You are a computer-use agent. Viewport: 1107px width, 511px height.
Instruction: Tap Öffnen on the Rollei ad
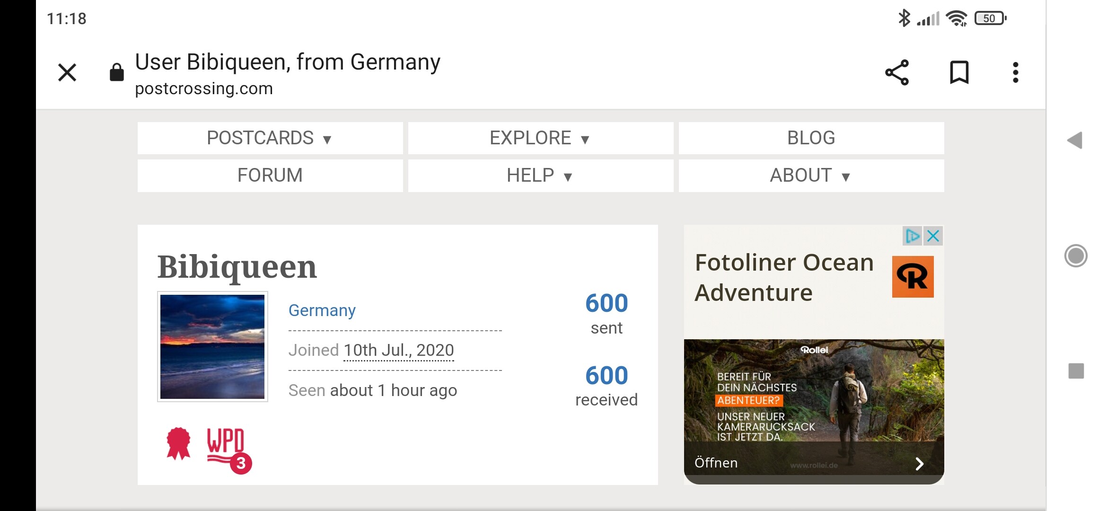[x=716, y=463]
